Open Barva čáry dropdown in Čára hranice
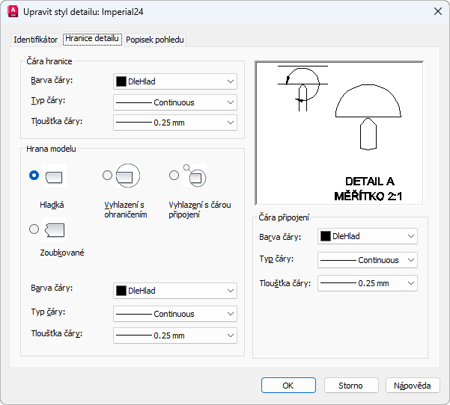The height and width of the screenshot is (405, 450). tap(175, 81)
